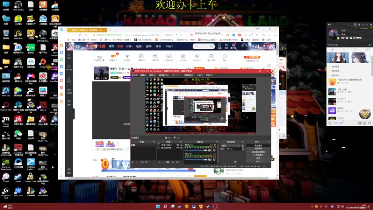Open iQIYI desktop shortcut
The height and width of the screenshot is (210, 373).
pos(31,49)
